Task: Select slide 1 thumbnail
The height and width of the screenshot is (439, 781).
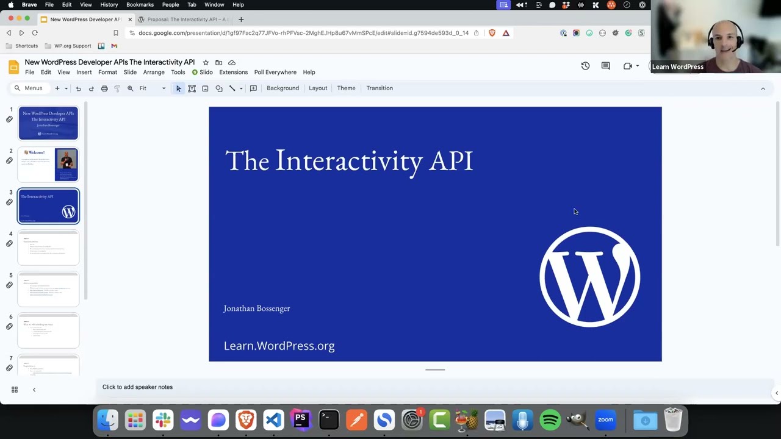Action: [x=48, y=123]
